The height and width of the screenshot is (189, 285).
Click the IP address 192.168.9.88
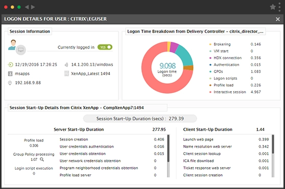point(28,83)
